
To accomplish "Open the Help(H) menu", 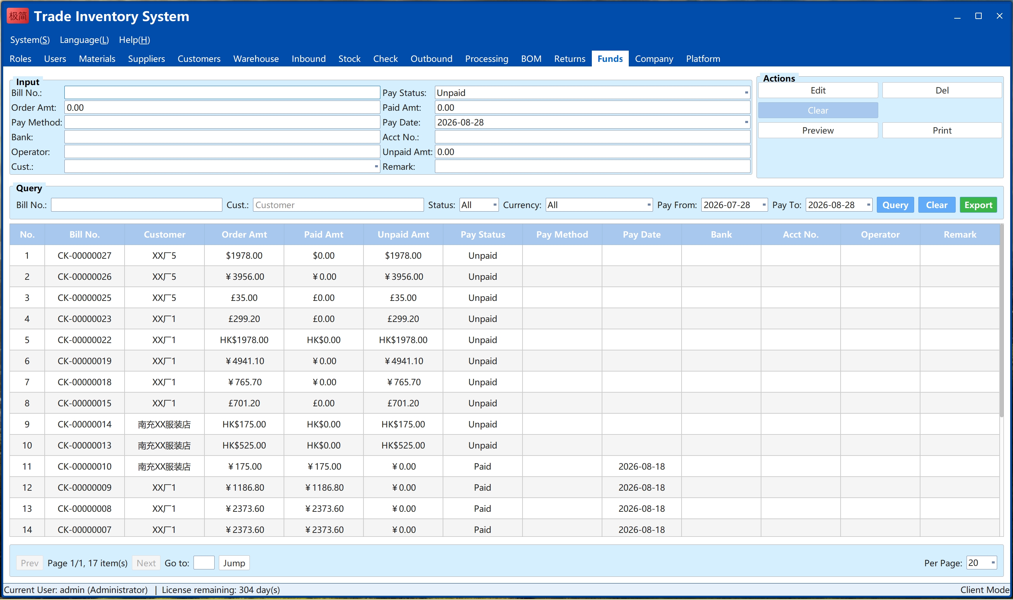I will pos(134,40).
